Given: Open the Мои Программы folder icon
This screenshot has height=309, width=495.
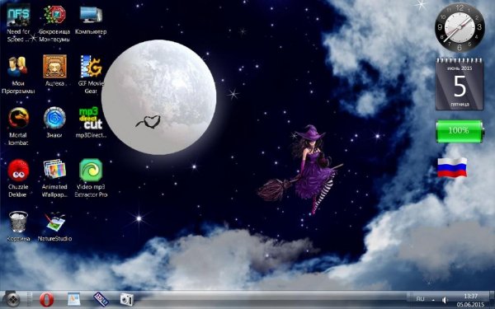Looking at the screenshot, I should [18, 75].
